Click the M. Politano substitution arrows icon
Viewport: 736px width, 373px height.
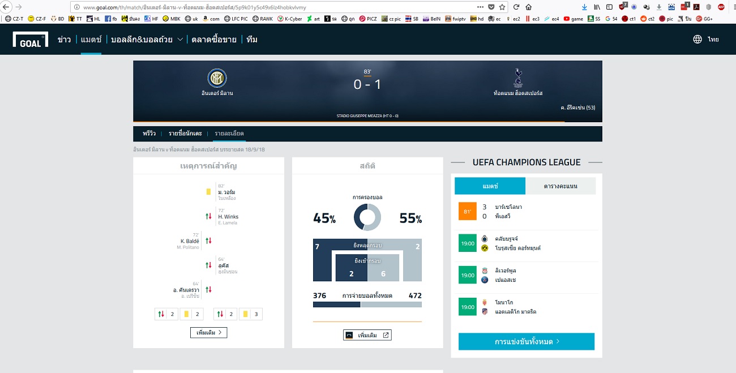(208, 241)
